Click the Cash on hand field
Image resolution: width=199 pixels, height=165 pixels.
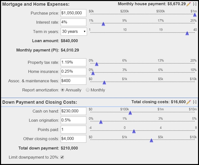click(73, 111)
